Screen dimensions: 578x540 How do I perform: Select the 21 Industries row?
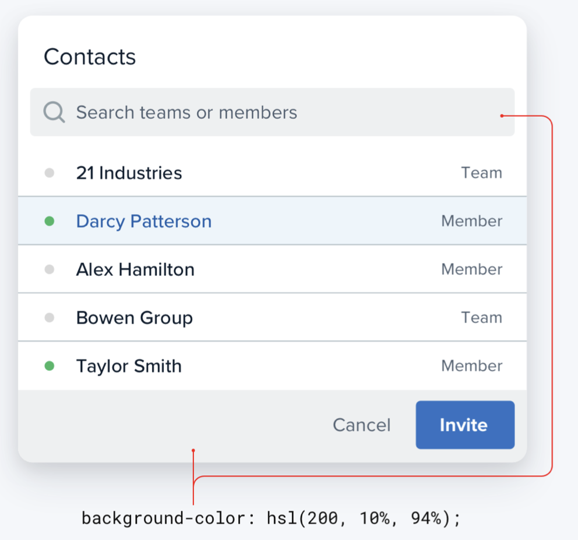point(272,173)
